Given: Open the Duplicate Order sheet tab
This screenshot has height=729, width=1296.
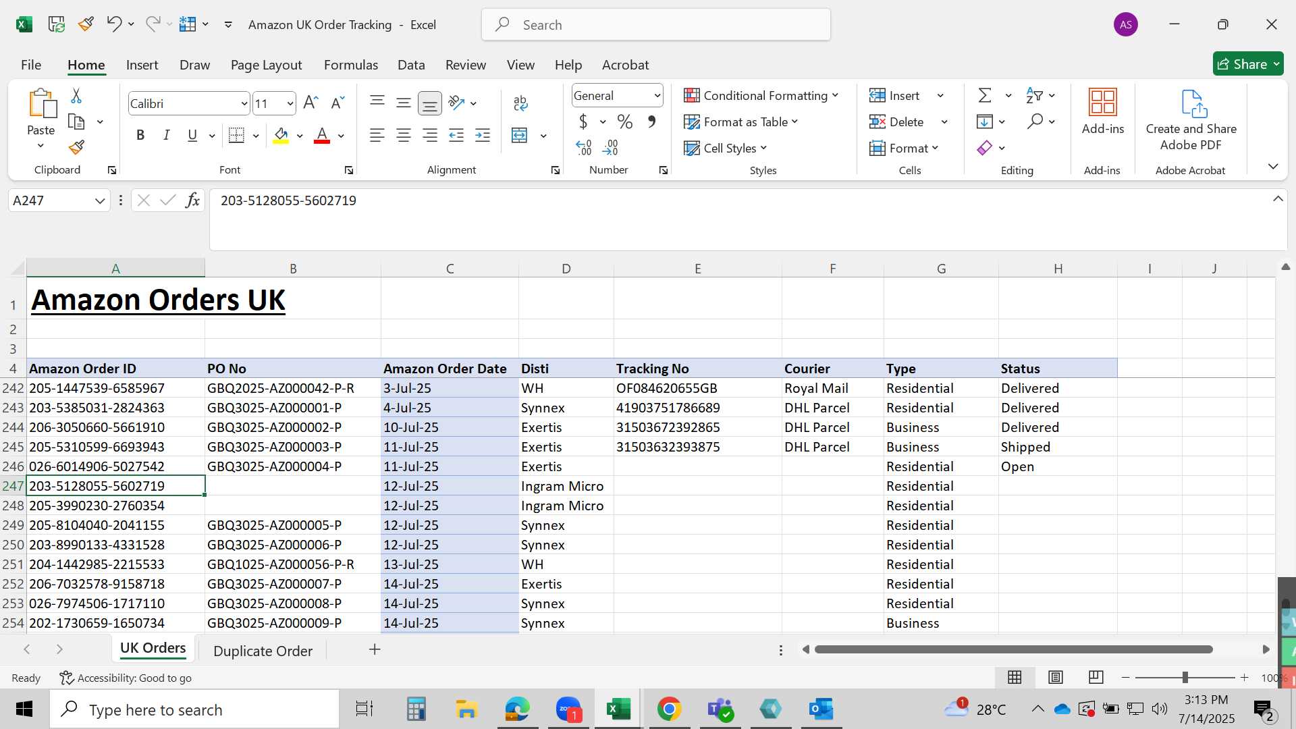Looking at the screenshot, I should coord(263,651).
